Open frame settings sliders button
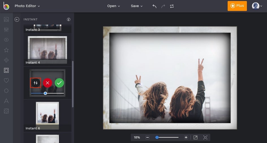Viewport: 267px width, 143px height. (36, 83)
